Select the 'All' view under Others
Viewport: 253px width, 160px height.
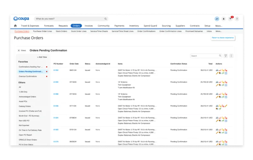point(20,87)
